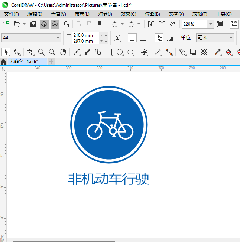
Task: Select the Zoom magnifier tool
Action: pos(41,52)
